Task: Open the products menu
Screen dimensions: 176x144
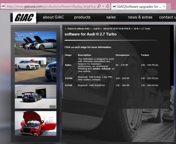Action: (x=82, y=17)
